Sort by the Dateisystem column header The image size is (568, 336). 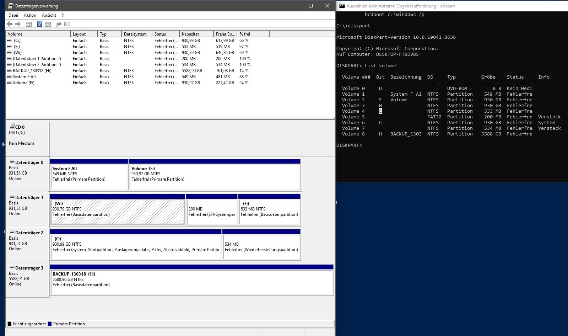click(137, 34)
